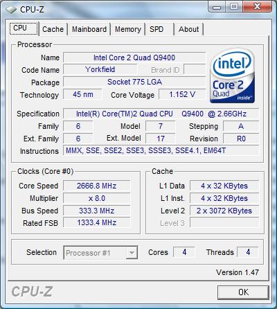Click the Stepping value 'A'
This screenshot has height=309, width=277.
click(241, 126)
